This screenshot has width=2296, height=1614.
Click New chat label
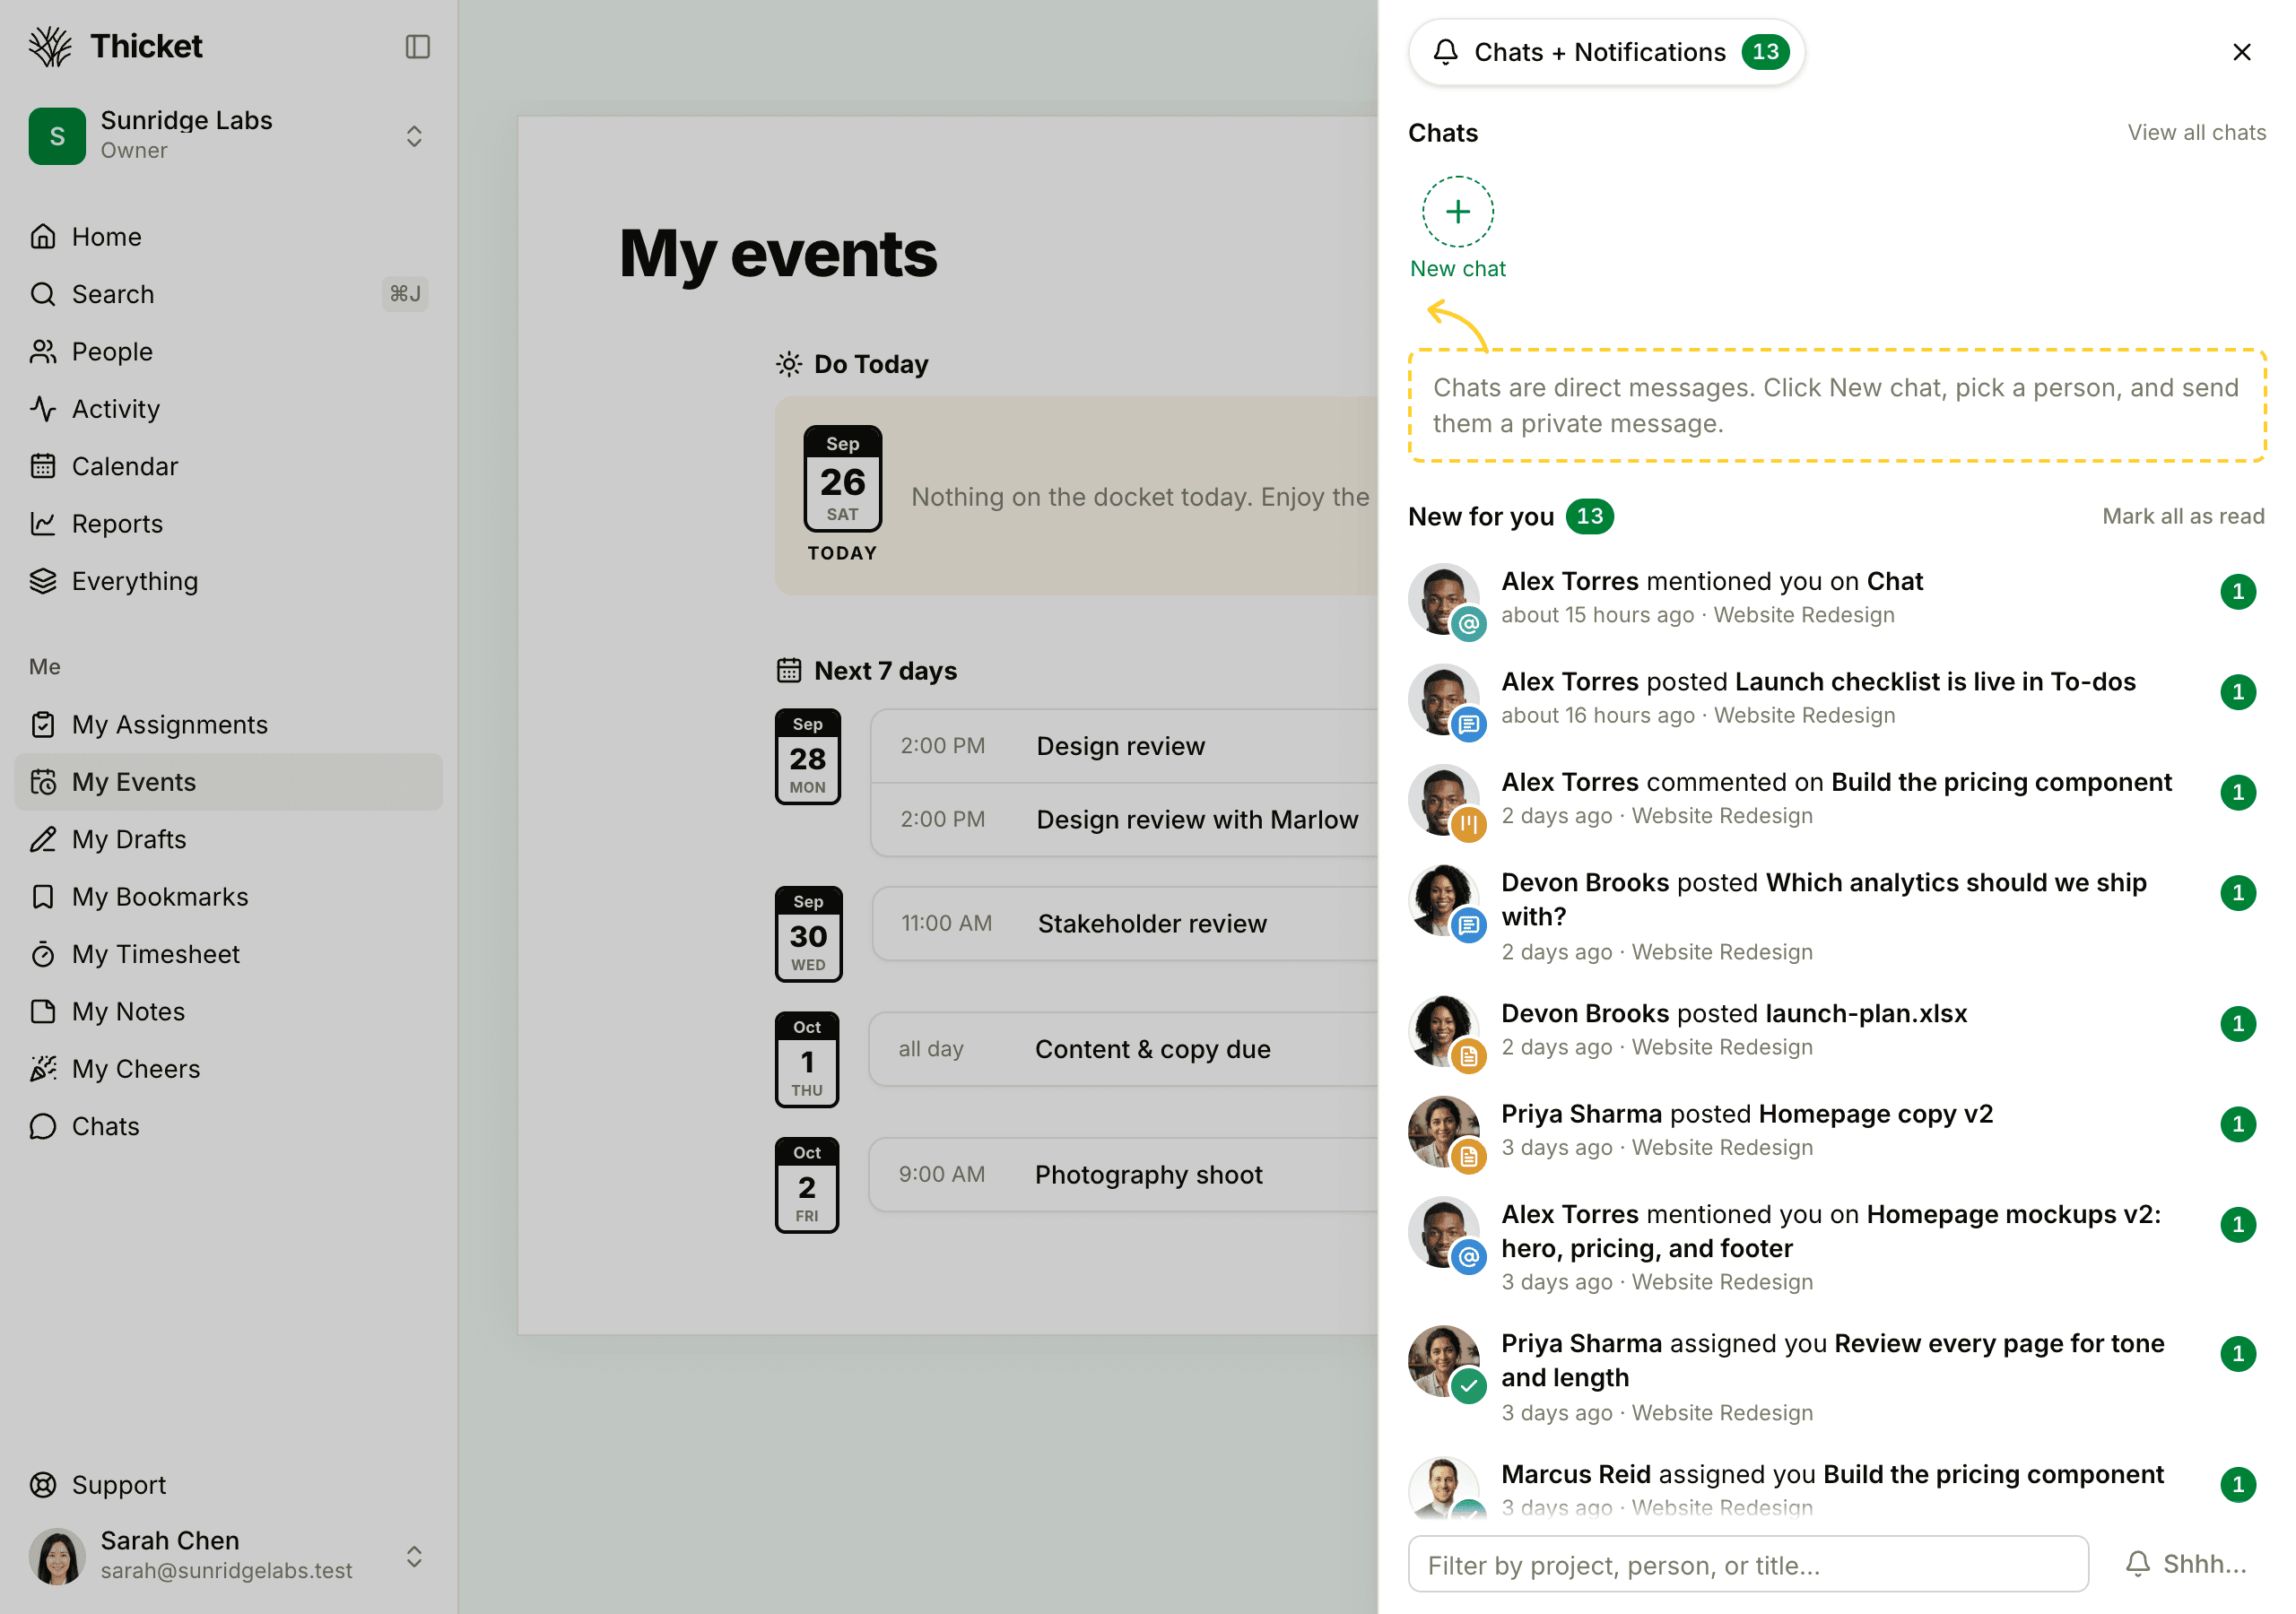coord(1457,269)
